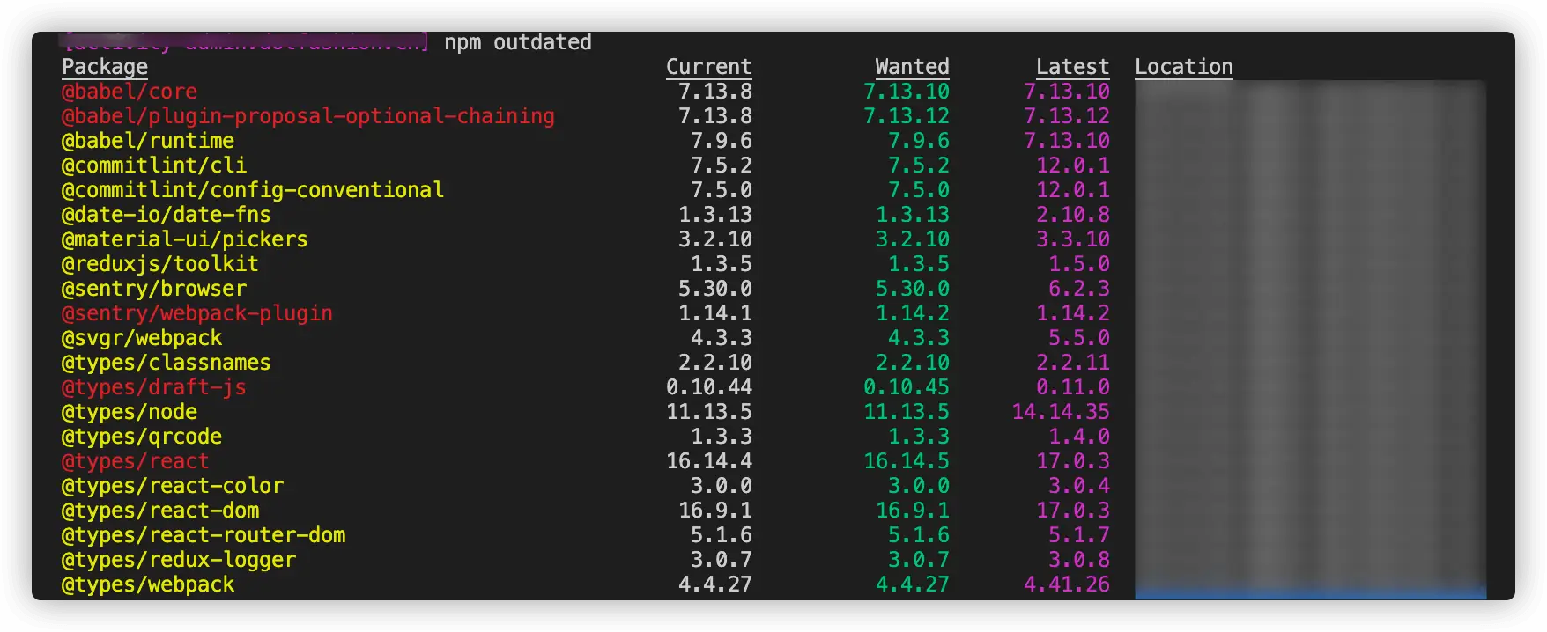
Task: Click latest version 2.2.11 of @types/classnames
Action: (1073, 363)
